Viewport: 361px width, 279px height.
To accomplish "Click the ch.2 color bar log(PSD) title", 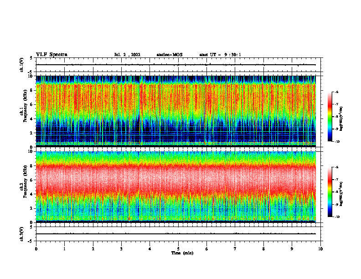I will (x=341, y=194).
